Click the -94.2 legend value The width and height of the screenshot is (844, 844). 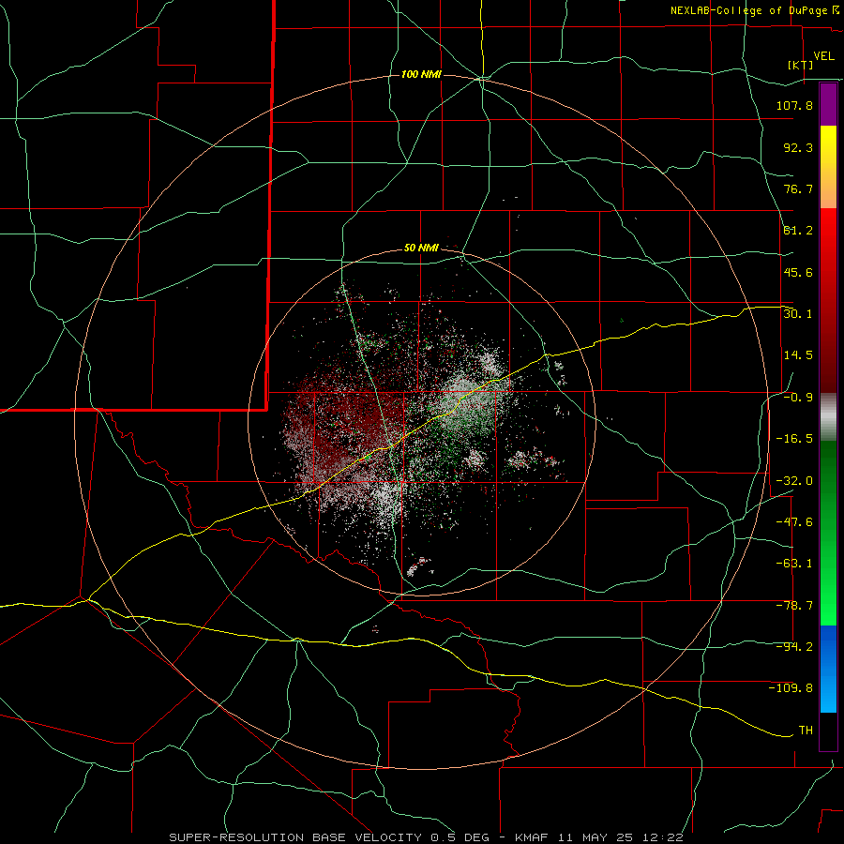794,647
